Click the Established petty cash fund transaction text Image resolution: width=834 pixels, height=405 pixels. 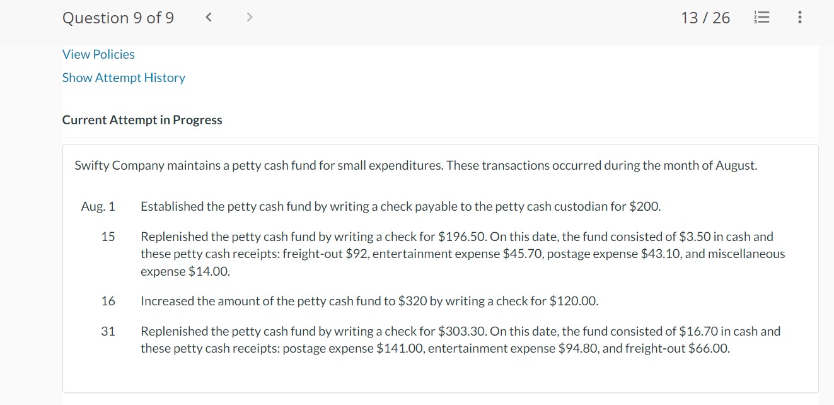pyautogui.click(x=400, y=206)
